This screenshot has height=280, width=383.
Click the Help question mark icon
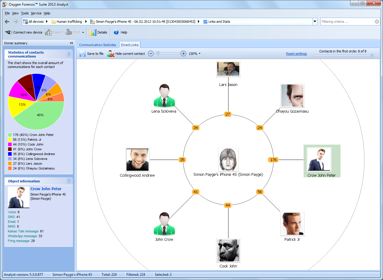[x=116, y=32]
